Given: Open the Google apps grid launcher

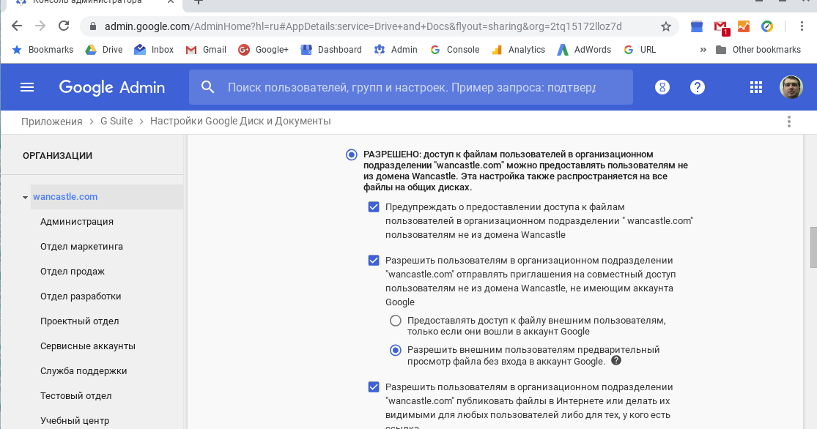Looking at the screenshot, I should pos(755,87).
